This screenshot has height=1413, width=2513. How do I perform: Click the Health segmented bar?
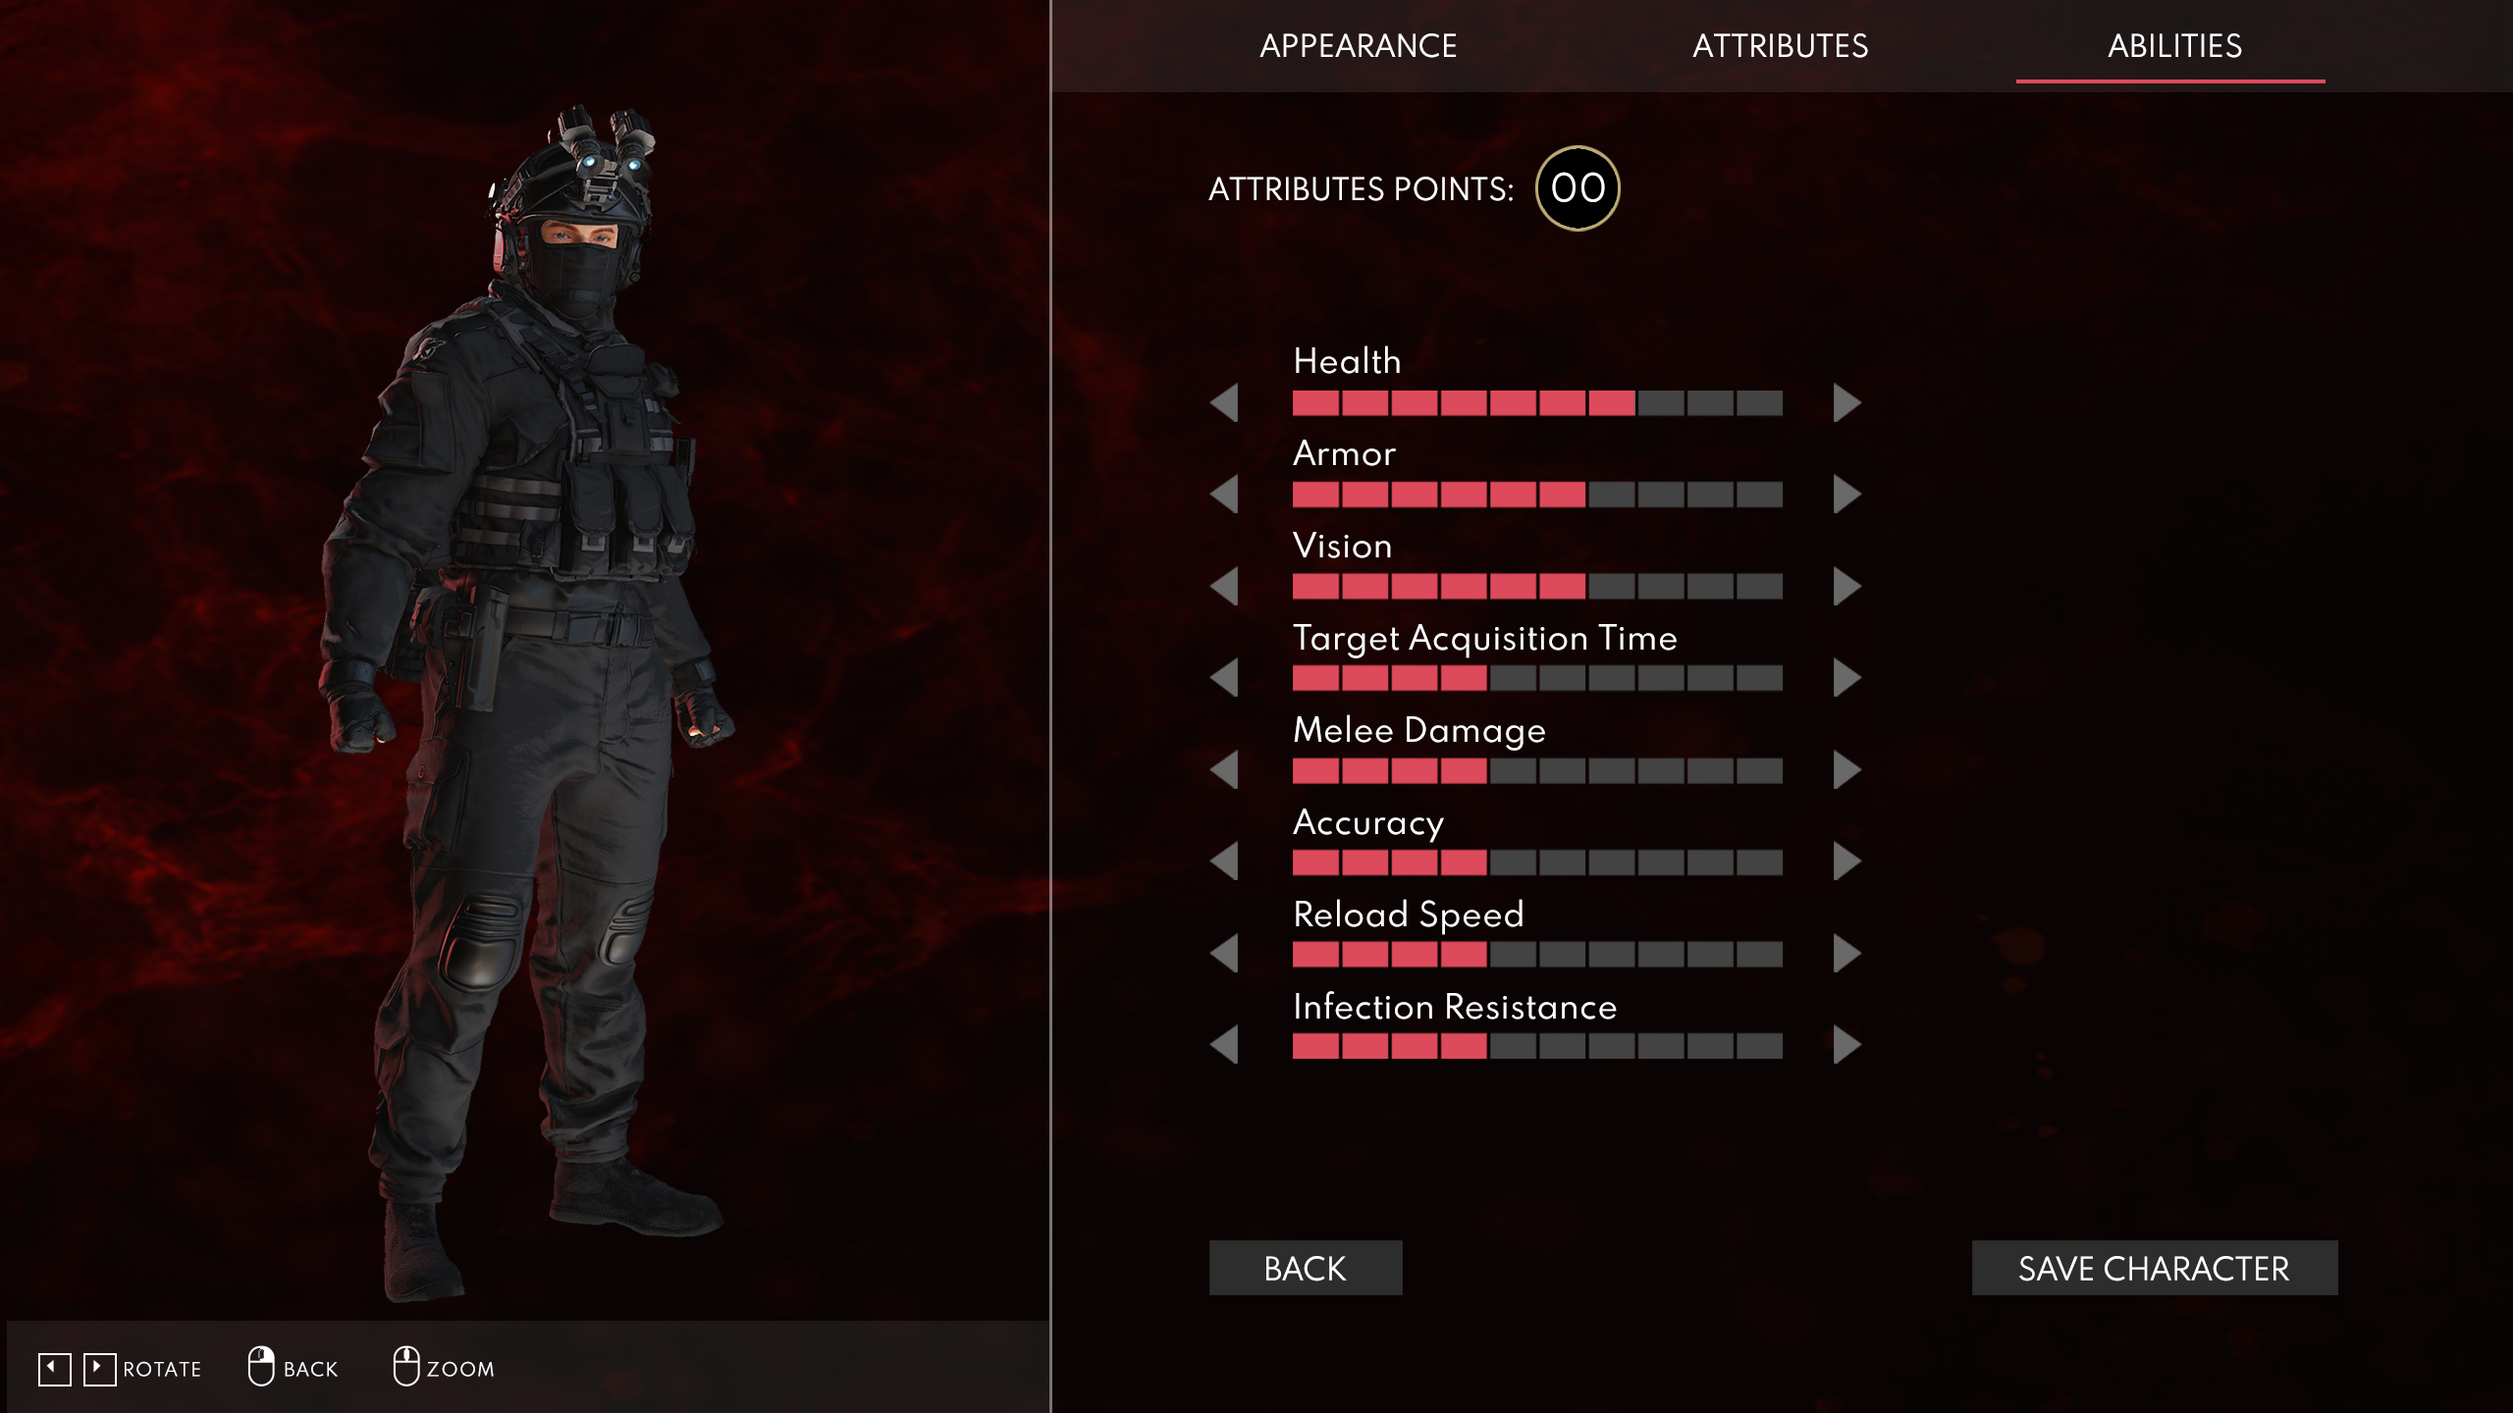pyautogui.click(x=1537, y=403)
